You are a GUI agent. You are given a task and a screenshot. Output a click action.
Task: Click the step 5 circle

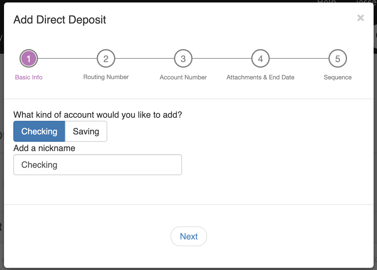coord(338,59)
